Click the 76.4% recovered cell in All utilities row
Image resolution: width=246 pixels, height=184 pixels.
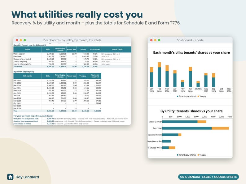(x=95, y=67)
